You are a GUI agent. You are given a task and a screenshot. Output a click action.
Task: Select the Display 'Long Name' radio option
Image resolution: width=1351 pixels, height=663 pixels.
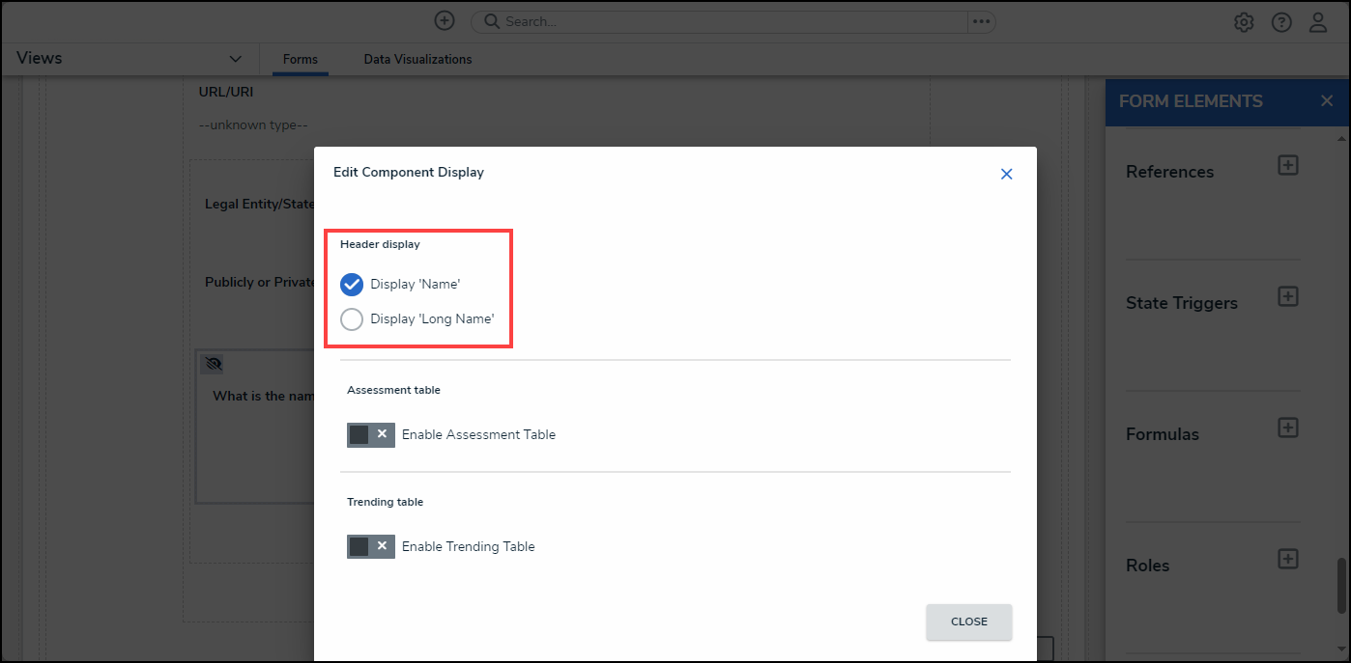point(352,319)
